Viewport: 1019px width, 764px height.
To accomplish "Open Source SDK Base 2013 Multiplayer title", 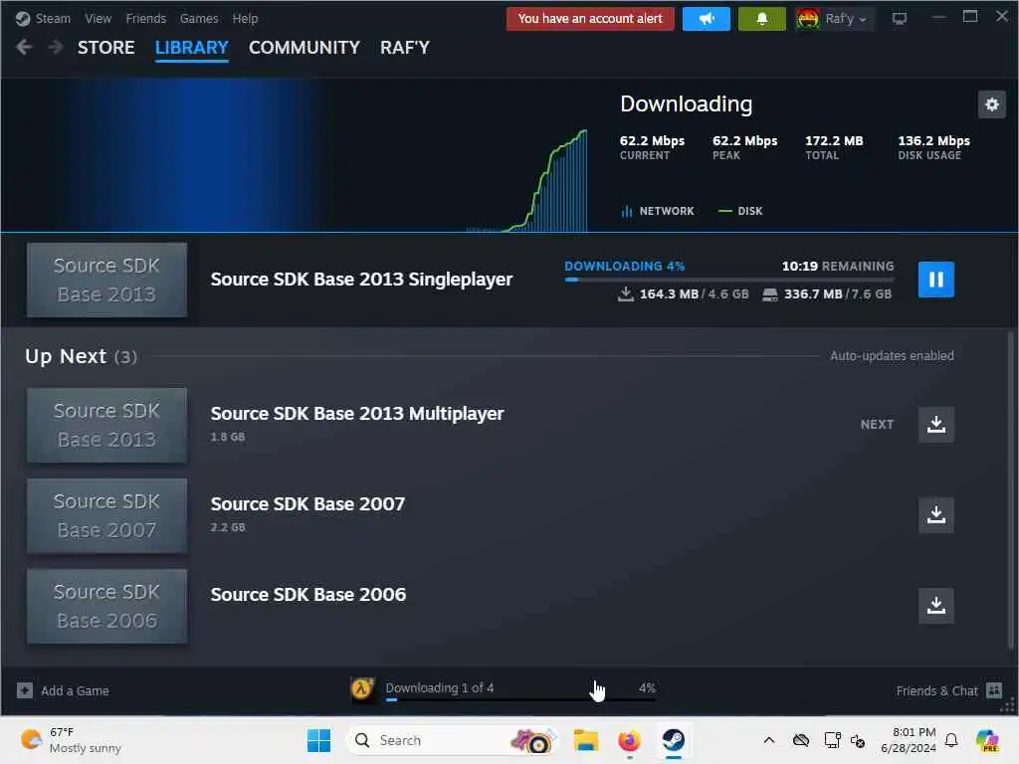I will [357, 414].
